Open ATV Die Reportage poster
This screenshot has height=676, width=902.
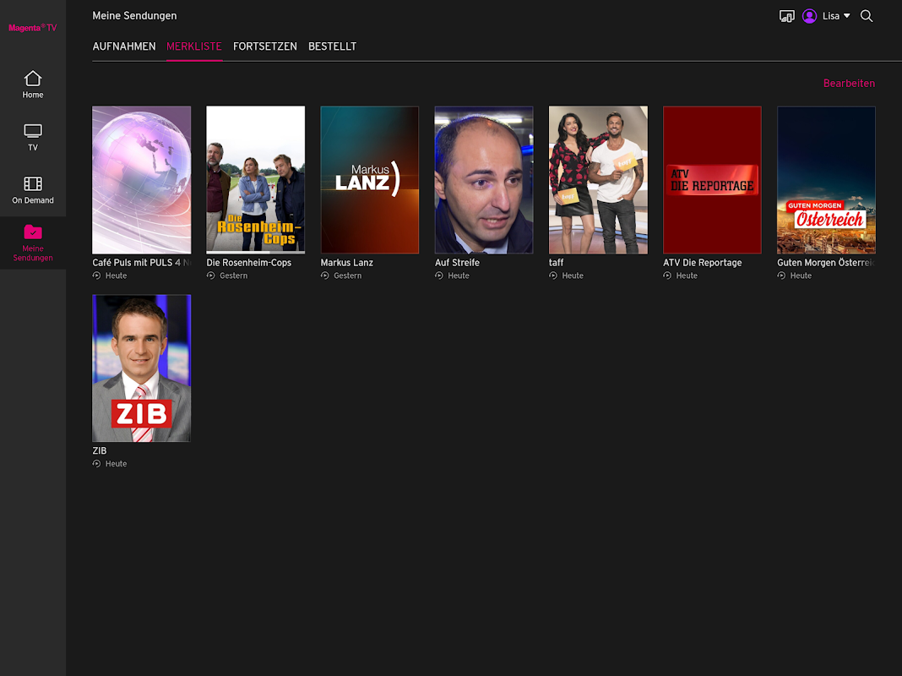tap(712, 179)
